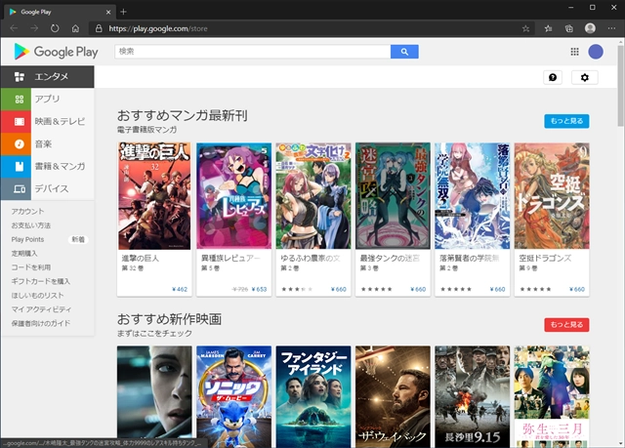Click the blue もっと見る manga button
Image resolution: width=625 pixels, height=448 pixels.
(566, 121)
